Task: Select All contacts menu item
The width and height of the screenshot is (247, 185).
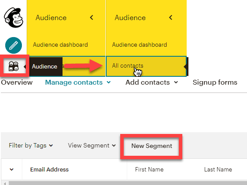Action: click(146, 66)
